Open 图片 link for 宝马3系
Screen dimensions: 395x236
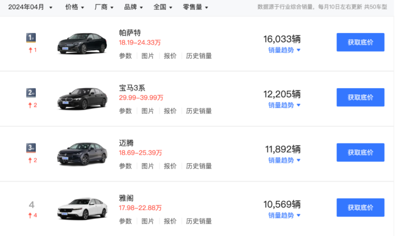148,111
